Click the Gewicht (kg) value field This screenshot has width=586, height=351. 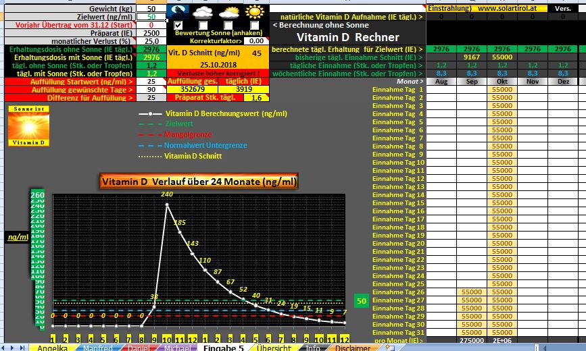(151, 8)
